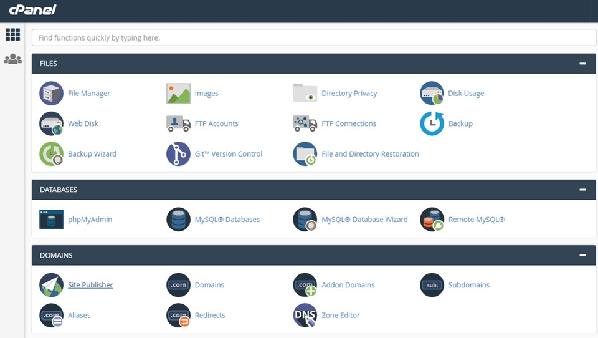Click the Domains link

[x=209, y=285]
